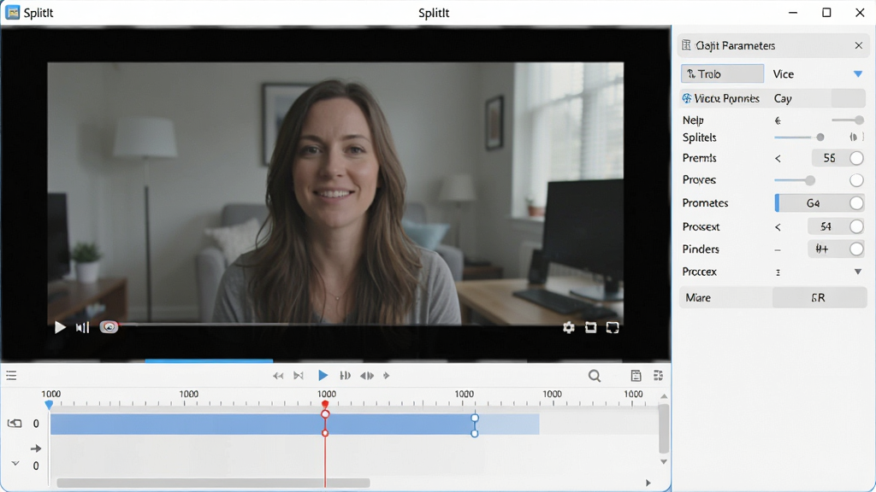The width and height of the screenshot is (876, 492).
Task: Click the Mare row's 5R button
Action: point(819,298)
